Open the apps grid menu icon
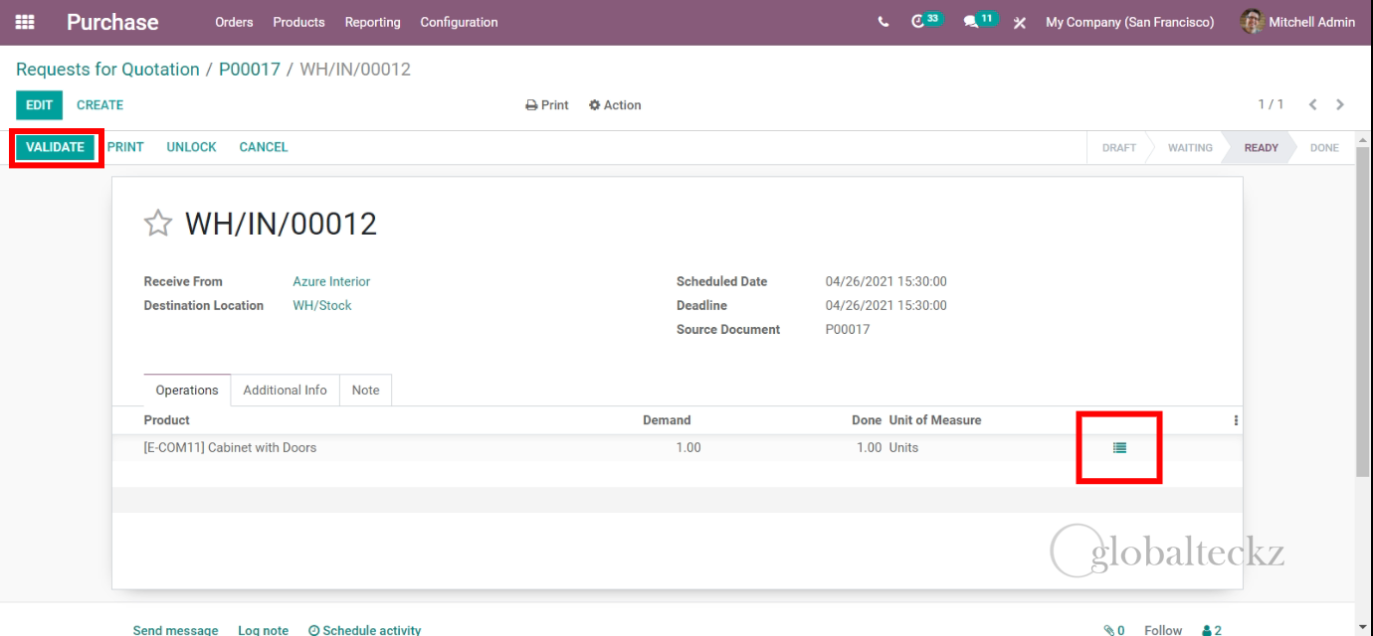Viewport: 1373px width, 636px height. [25, 22]
